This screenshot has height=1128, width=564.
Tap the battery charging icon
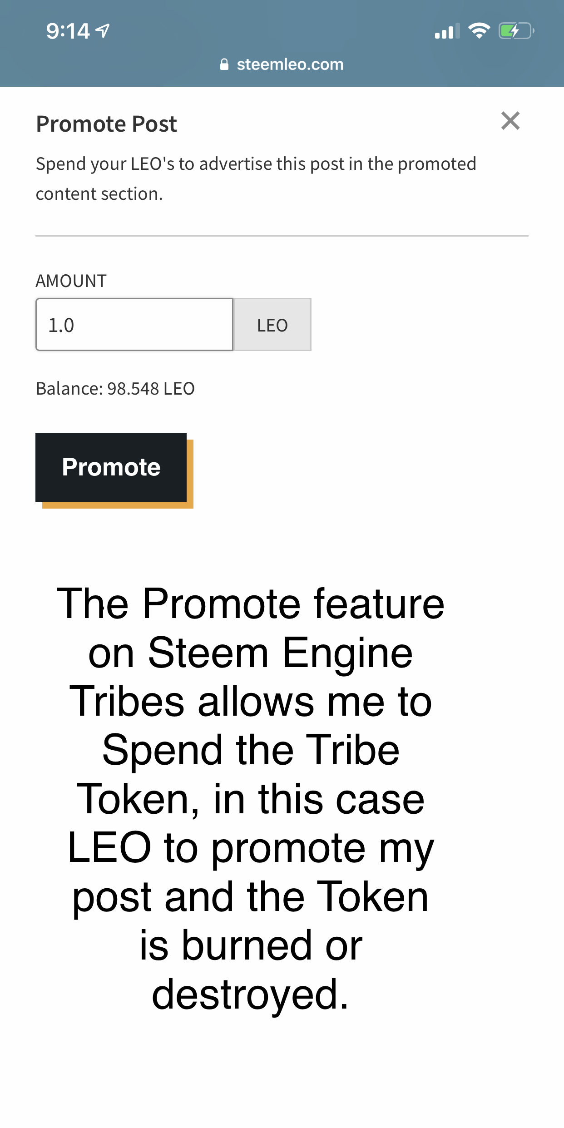click(516, 31)
